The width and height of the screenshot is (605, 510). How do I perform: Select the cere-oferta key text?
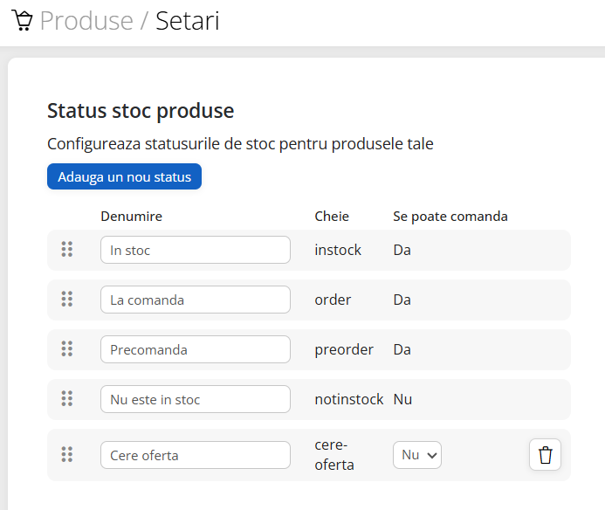coord(334,455)
